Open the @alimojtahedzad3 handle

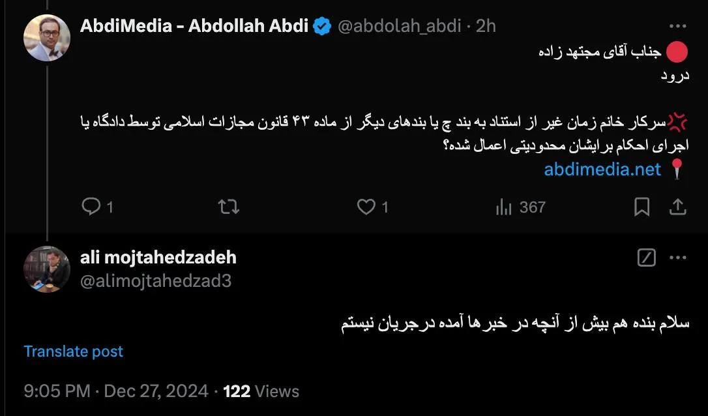point(156,281)
